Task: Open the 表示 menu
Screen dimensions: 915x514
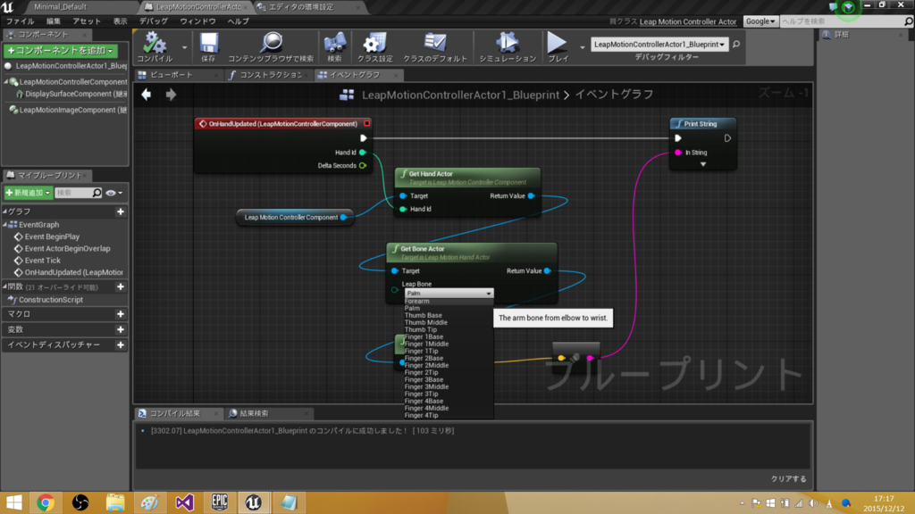Action: click(x=121, y=21)
